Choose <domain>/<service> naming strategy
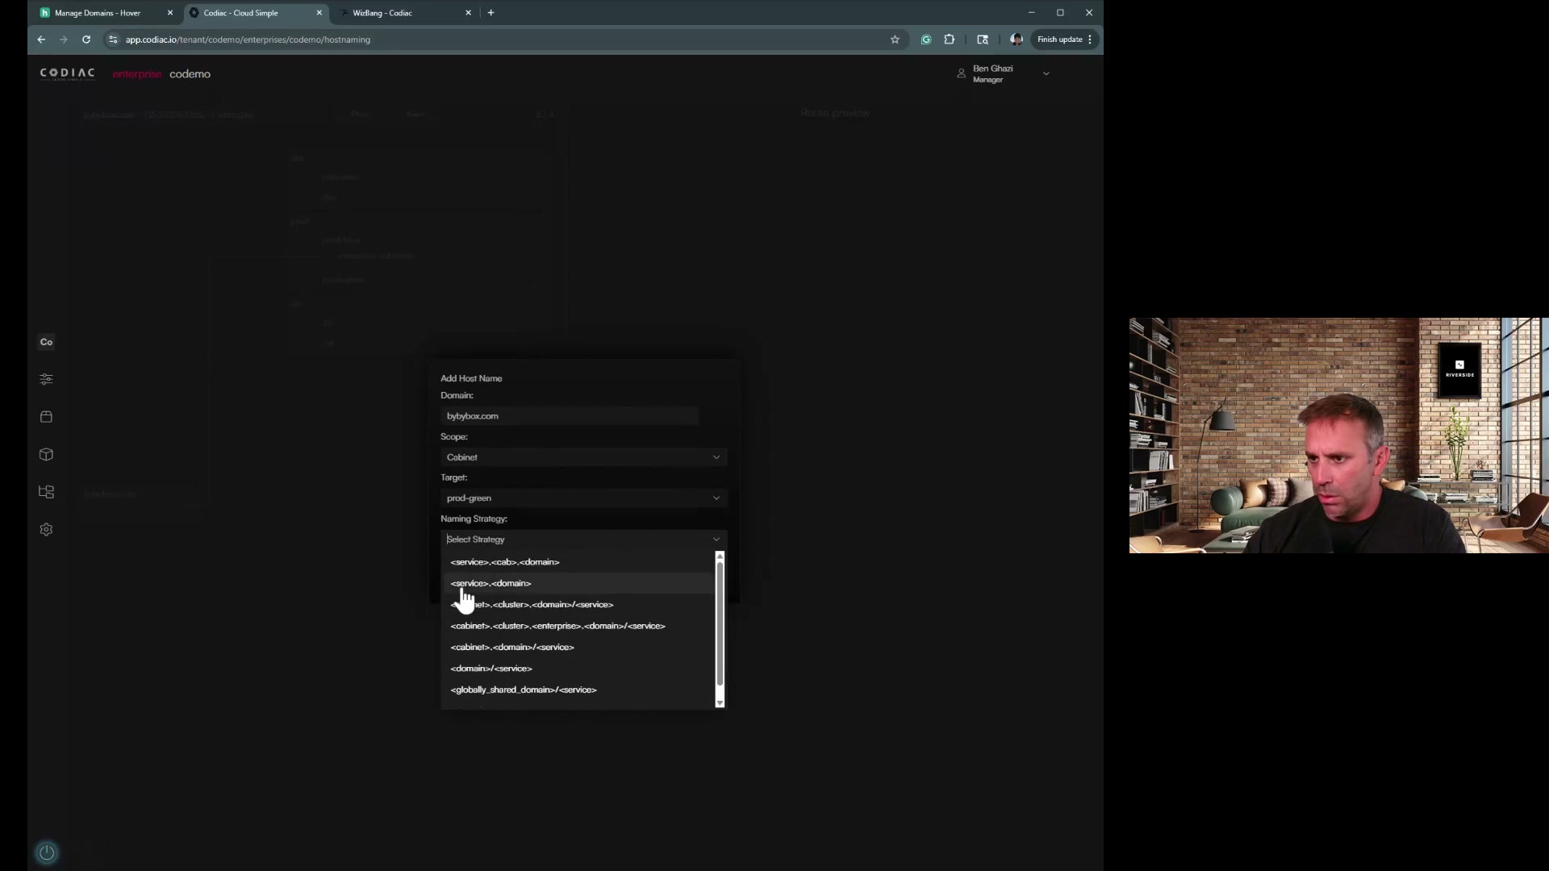1549x871 pixels. coord(491,669)
